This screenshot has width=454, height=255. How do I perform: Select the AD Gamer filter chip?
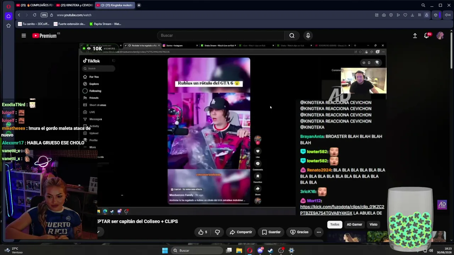coord(354,224)
